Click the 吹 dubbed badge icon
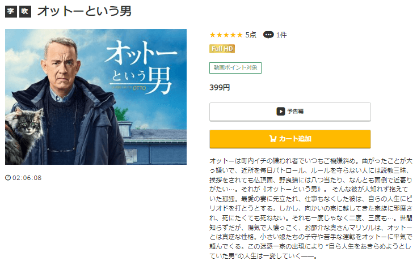417x265 pixels. tap(25, 11)
